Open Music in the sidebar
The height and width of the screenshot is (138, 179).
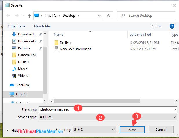pyautogui.click(x=23, y=69)
